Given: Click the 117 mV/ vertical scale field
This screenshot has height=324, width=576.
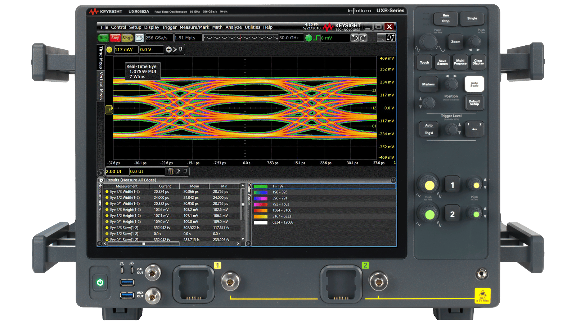Looking at the screenshot, I should 126,50.
